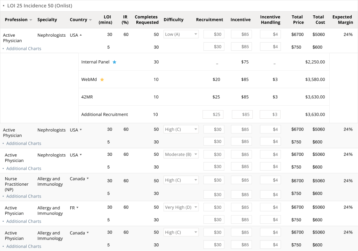
Task: Click the Completes Requested column header
Action: (x=146, y=20)
